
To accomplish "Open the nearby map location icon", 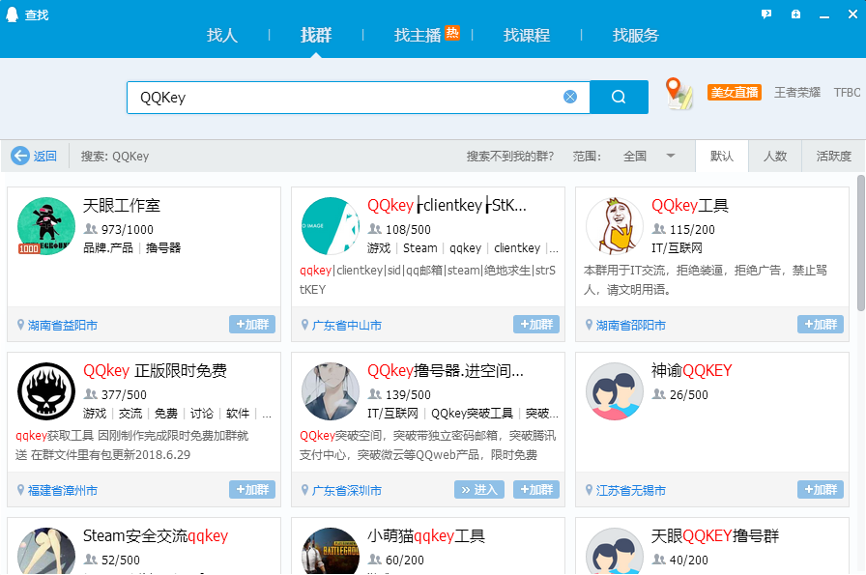I will [x=678, y=94].
